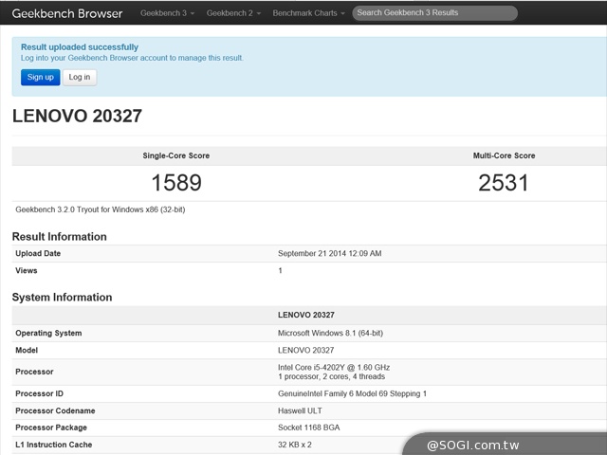
Task: Select the multi-core score 2531
Action: [x=504, y=183]
